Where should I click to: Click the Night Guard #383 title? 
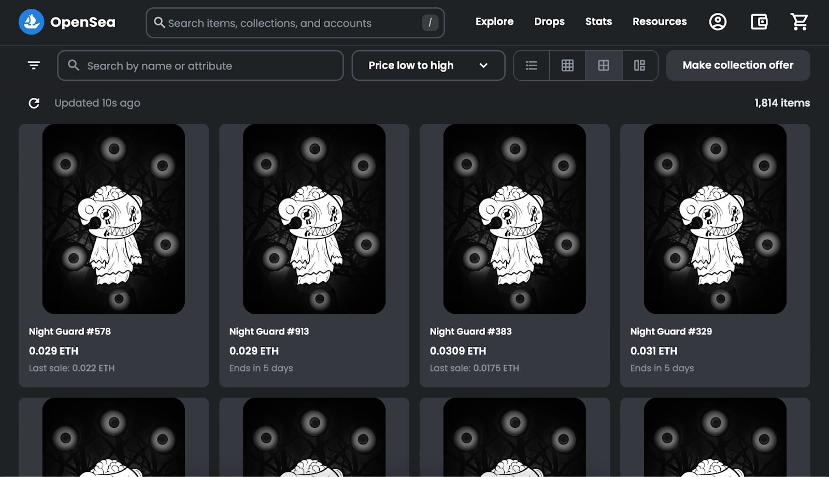pyautogui.click(x=470, y=331)
